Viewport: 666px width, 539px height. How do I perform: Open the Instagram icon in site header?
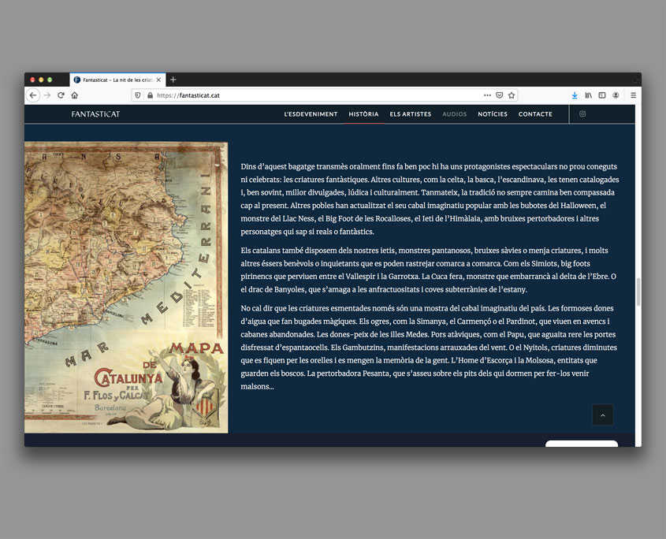coord(582,114)
